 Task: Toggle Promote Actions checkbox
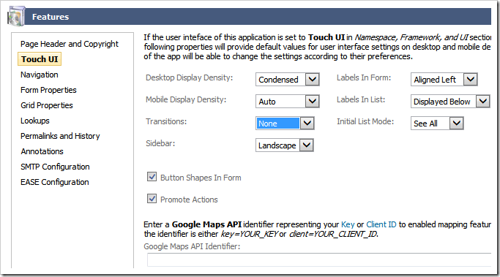pyautogui.click(x=152, y=199)
